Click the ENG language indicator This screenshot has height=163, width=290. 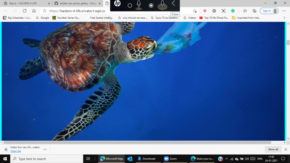(260, 159)
